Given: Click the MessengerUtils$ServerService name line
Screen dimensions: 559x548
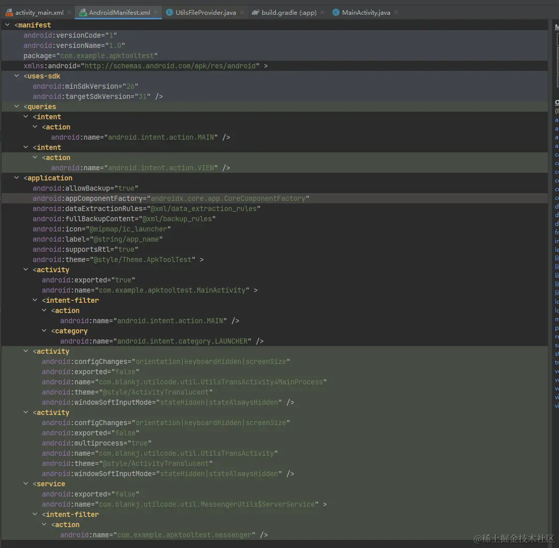Looking at the screenshot, I should 184,504.
